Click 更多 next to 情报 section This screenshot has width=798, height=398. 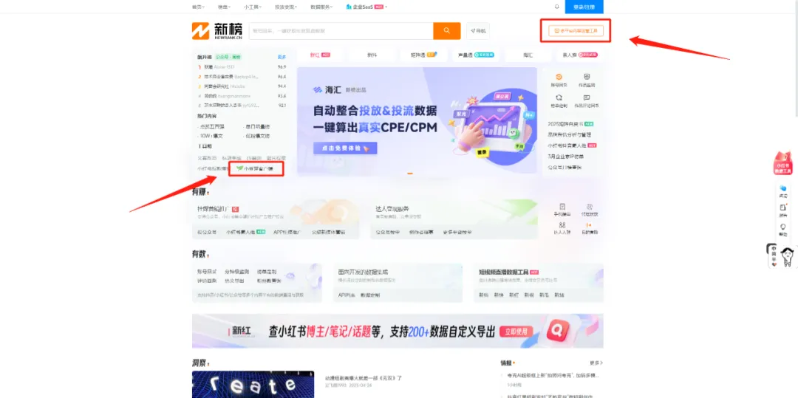[x=596, y=363]
